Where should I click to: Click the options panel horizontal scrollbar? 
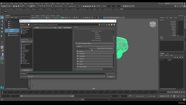(89, 69)
